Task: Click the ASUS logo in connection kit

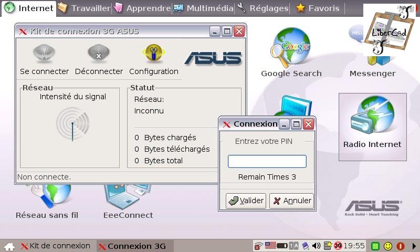Action: pos(213,58)
